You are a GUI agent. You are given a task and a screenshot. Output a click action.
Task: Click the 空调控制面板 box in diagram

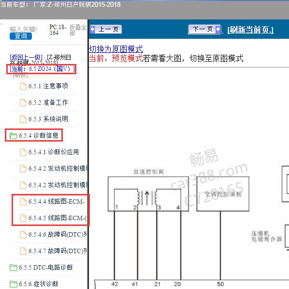223,194
